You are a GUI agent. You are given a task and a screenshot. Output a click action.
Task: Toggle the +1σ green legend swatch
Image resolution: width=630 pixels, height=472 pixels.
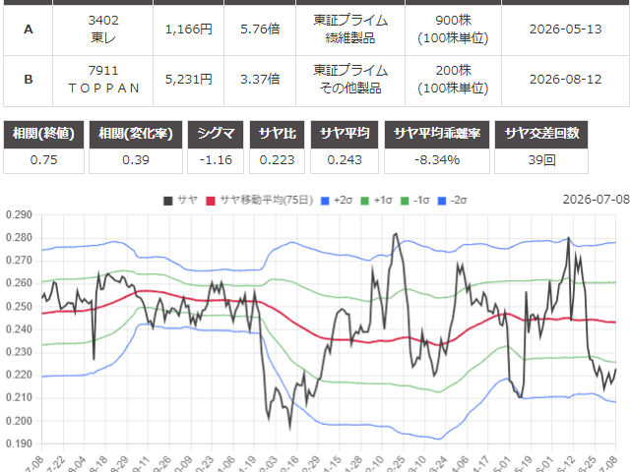coord(365,201)
